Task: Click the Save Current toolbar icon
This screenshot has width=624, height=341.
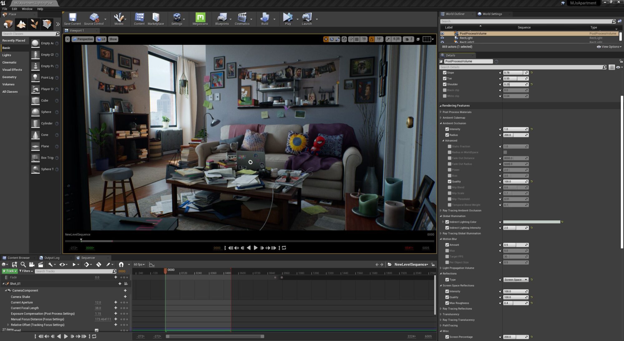Action: [72, 18]
